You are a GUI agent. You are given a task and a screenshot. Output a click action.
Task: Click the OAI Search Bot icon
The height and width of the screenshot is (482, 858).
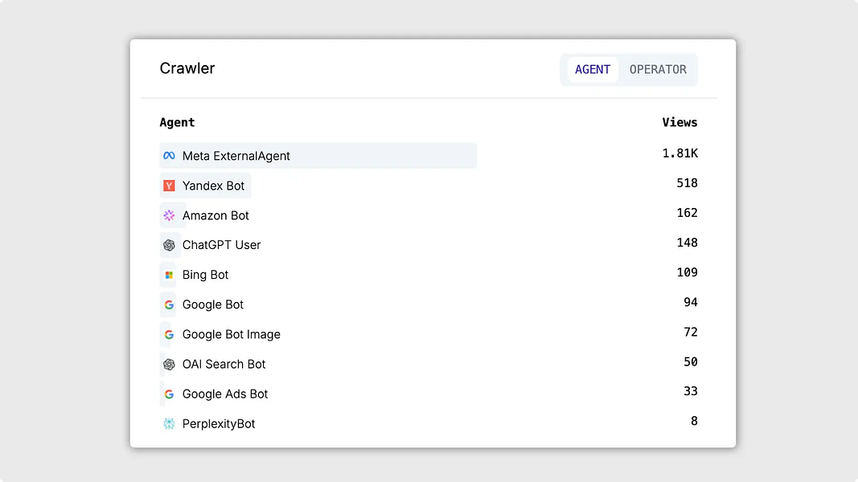169,364
